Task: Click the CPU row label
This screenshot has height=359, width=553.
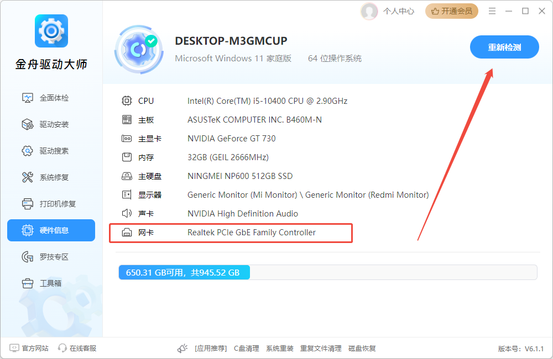Action: (x=146, y=101)
